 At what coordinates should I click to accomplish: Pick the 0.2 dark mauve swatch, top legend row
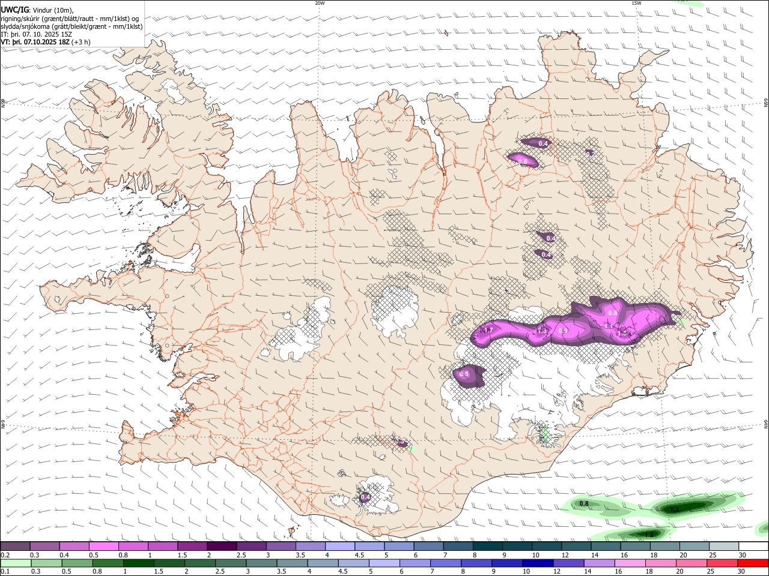click(x=15, y=547)
